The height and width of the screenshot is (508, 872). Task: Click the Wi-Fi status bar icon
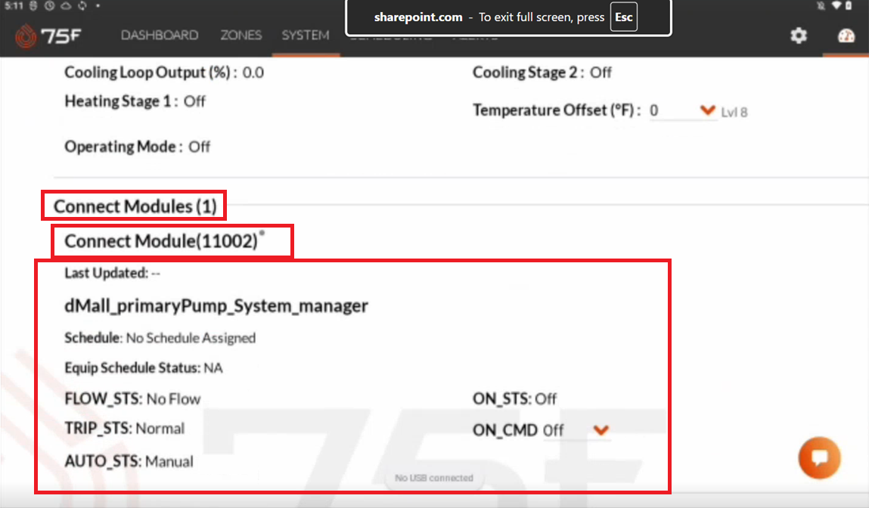pyautogui.click(x=836, y=5)
